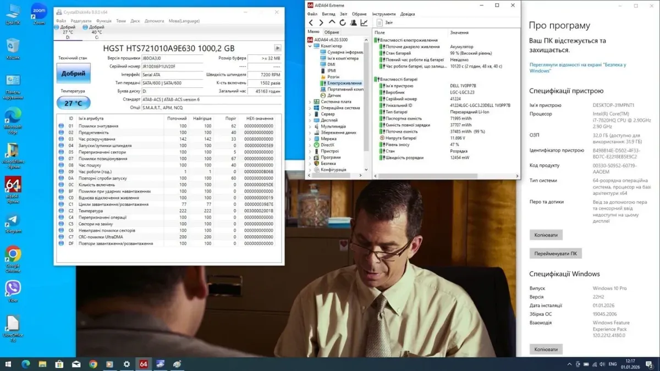Open the Windows security details link

click(x=577, y=68)
